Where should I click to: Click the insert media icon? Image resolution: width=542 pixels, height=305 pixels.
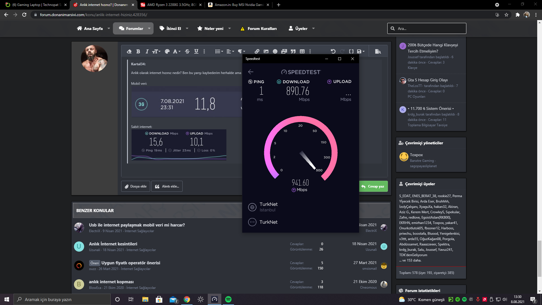(284, 51)
